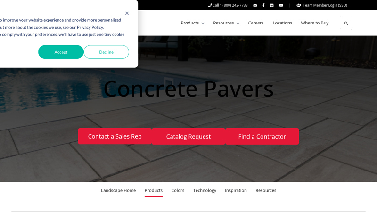
Task: Go to Landscape Home tab
Action: (118, 190)
